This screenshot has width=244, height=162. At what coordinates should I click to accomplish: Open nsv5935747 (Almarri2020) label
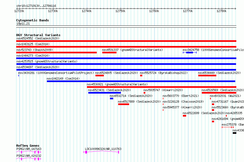pyautogui.click(x=163, y=90)
